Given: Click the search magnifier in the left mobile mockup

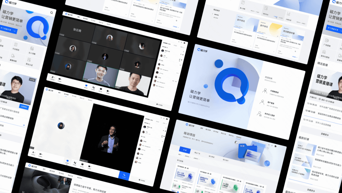Looking at the screenshot, I should (52, 13).
